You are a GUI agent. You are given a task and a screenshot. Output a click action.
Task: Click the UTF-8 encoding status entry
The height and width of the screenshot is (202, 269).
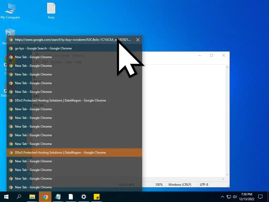point(204,184)
